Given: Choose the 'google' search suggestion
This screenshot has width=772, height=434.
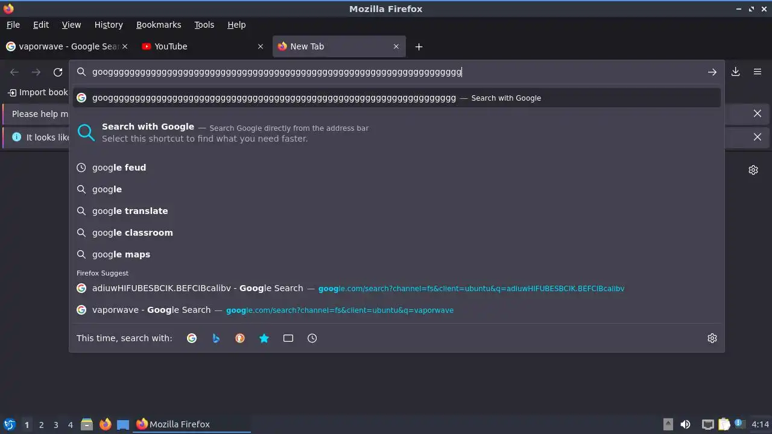Looking at the screenshot, I should pos(397,189).
